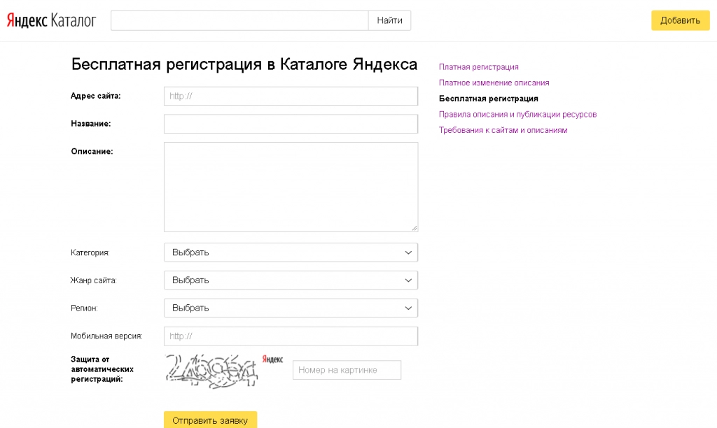Image resolution: width=717 pixels, height=428 pixels.
Task: Select the Бесплатная регистрация menu item
Action: 488,99
